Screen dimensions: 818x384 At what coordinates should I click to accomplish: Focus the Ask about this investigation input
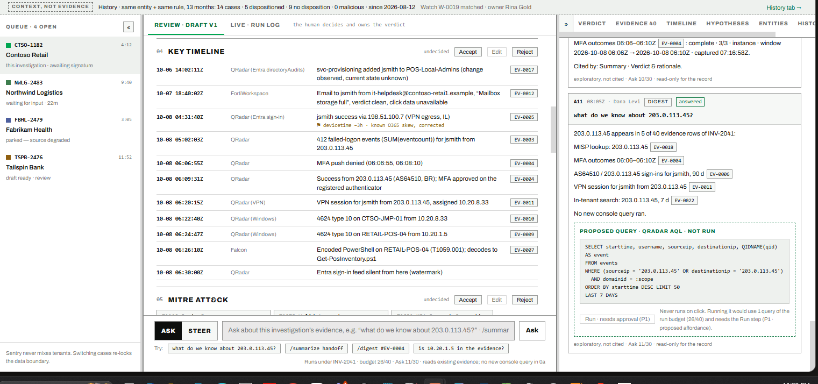click(369, 331)
